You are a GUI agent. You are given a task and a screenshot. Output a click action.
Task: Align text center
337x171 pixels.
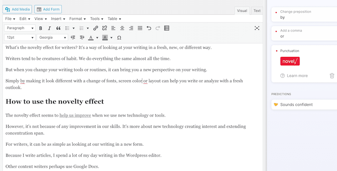click(x=122, y=28)
